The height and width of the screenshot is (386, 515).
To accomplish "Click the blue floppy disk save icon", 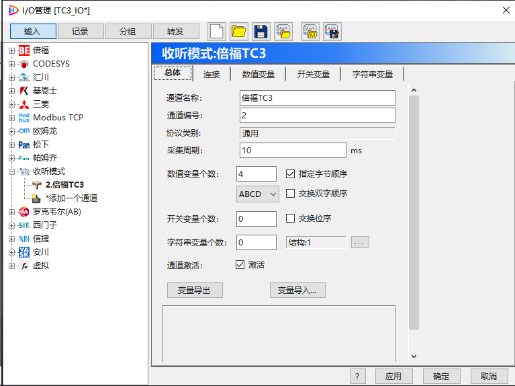I will [x=261, y=32].
